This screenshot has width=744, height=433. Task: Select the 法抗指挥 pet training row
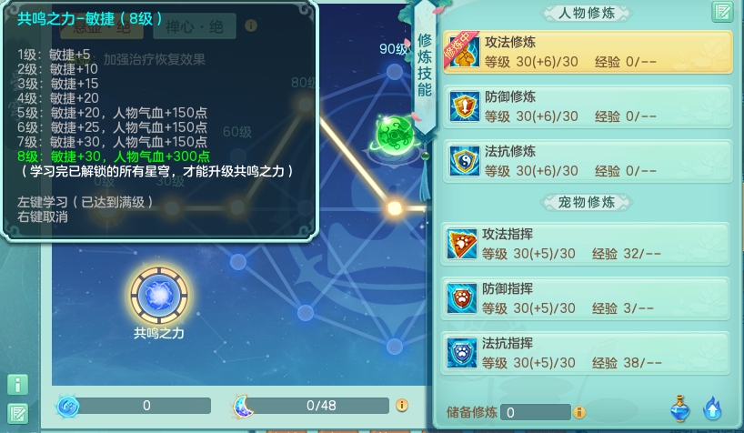586,353
